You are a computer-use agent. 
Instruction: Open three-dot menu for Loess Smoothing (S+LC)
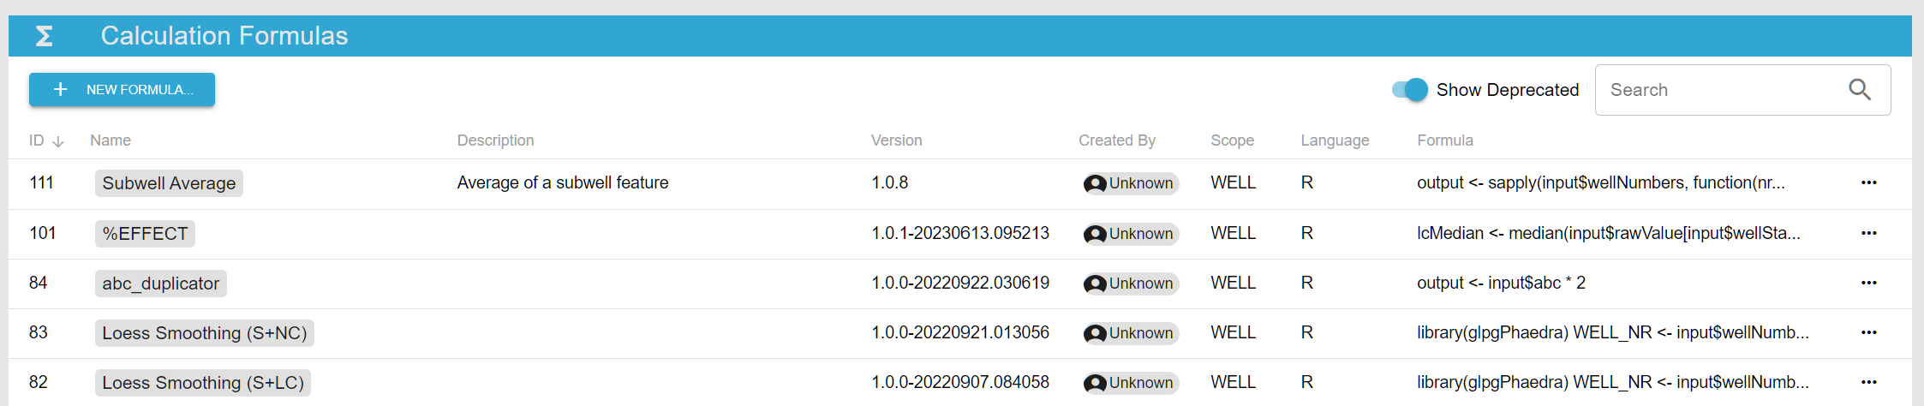[x=1868, y=382]
